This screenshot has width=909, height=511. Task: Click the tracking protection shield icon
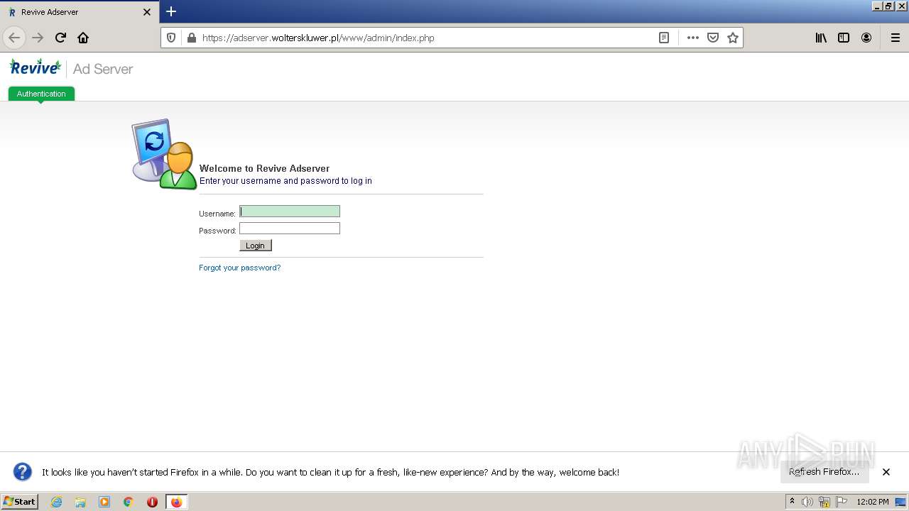coord(171,38)
